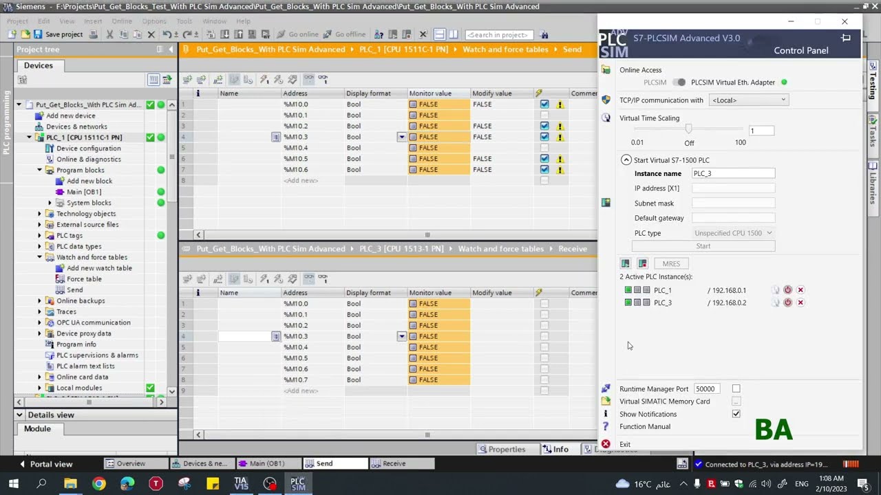
Task: Click Monitor all glasses icon in Send table
Action: 308,80
